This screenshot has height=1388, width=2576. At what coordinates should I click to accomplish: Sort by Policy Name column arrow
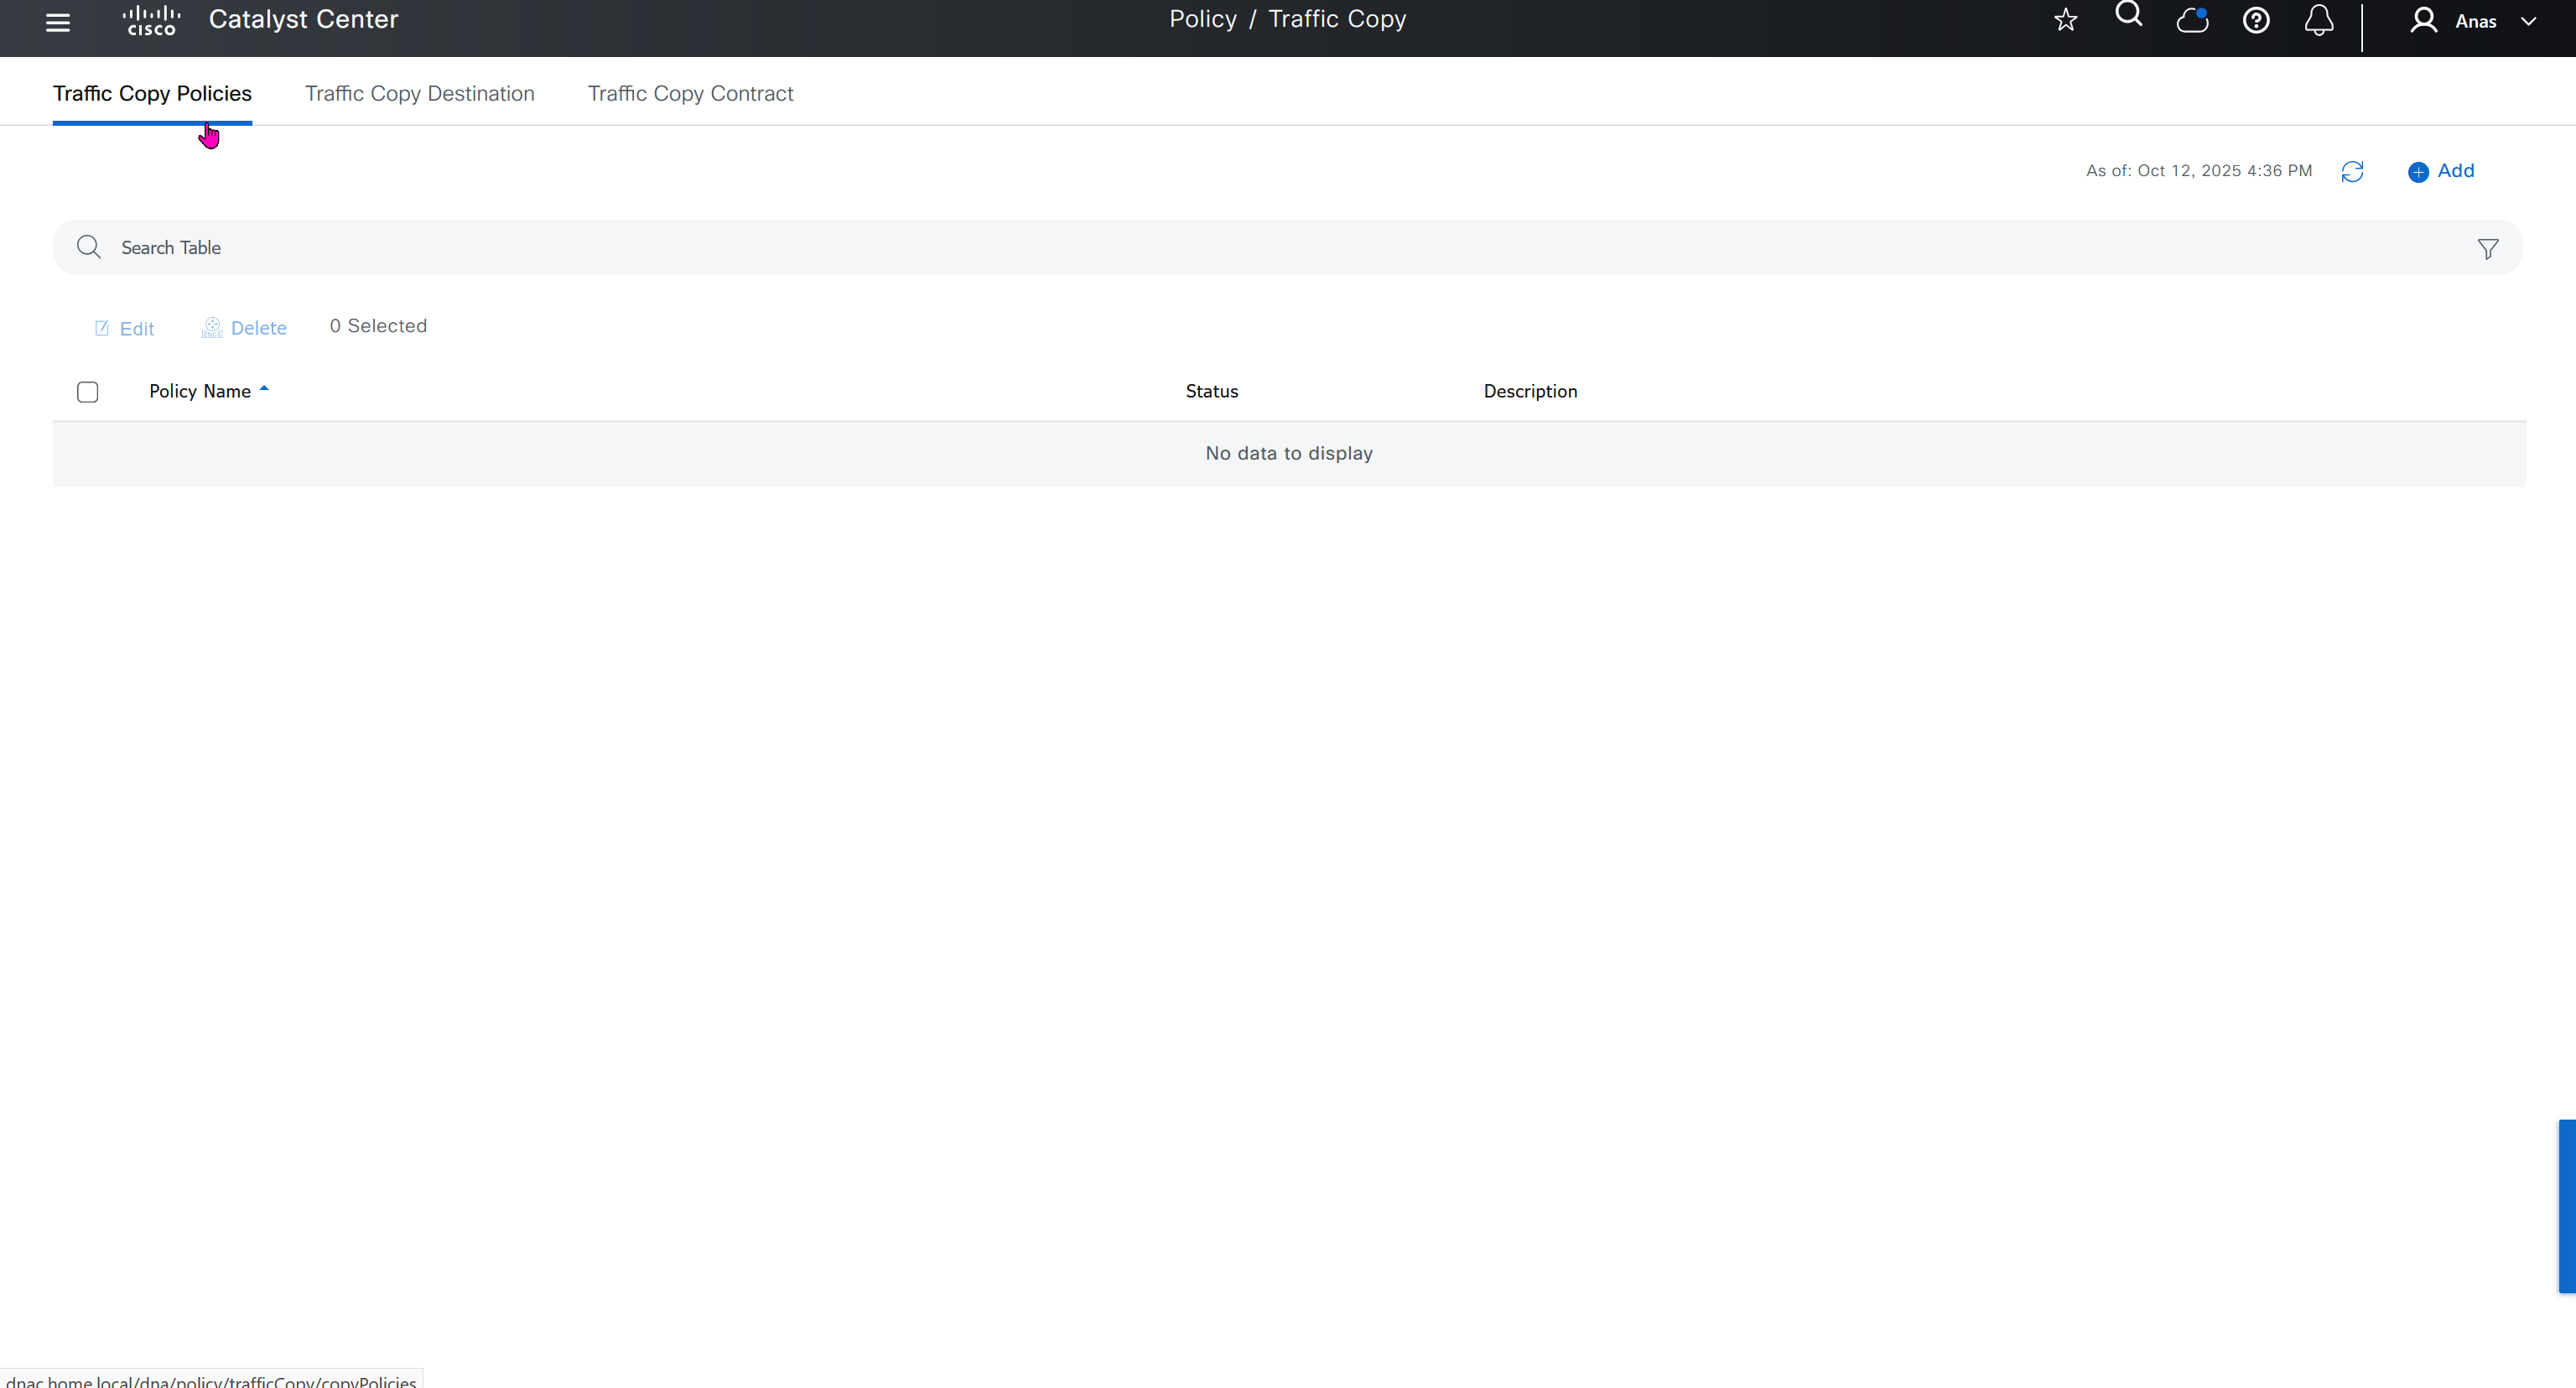pos(264,389)
